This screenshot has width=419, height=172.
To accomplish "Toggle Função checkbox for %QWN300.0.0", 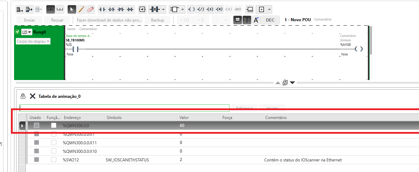I will (54, 125).
